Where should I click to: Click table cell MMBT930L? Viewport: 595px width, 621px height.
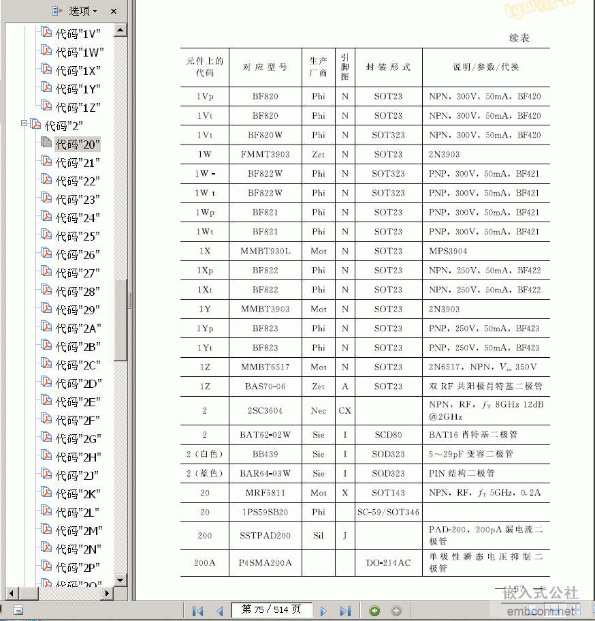coord(266,251)
